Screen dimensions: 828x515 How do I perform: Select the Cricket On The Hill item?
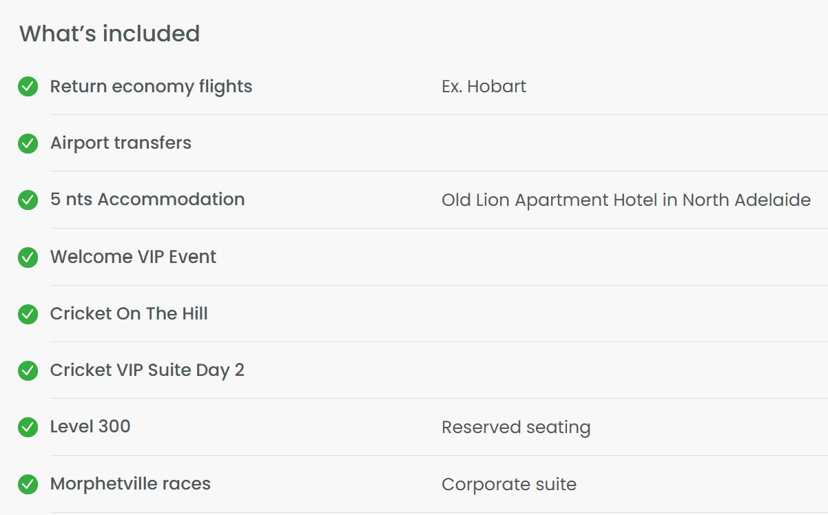(129, 313)
